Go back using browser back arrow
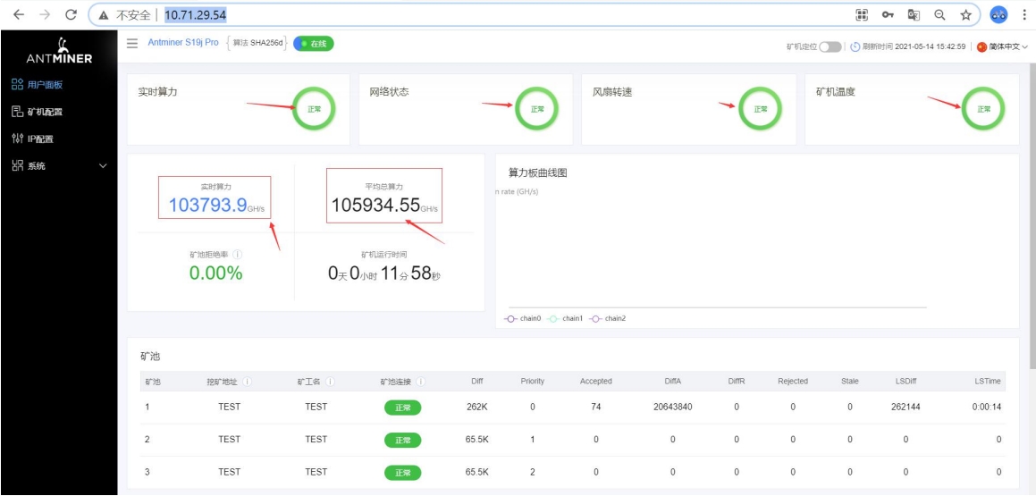Image resolution: width=1036 pixels, height=496 pixels. tap(19, 14)
